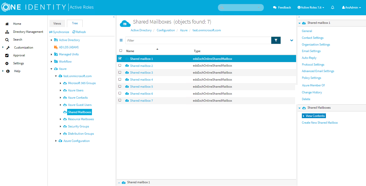Click the Managed Units folder icon

(56, 54)
